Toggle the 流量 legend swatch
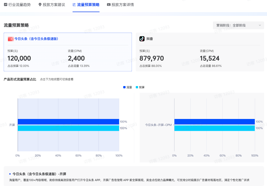The image size is (267, 186). click(x=124, y=87)
